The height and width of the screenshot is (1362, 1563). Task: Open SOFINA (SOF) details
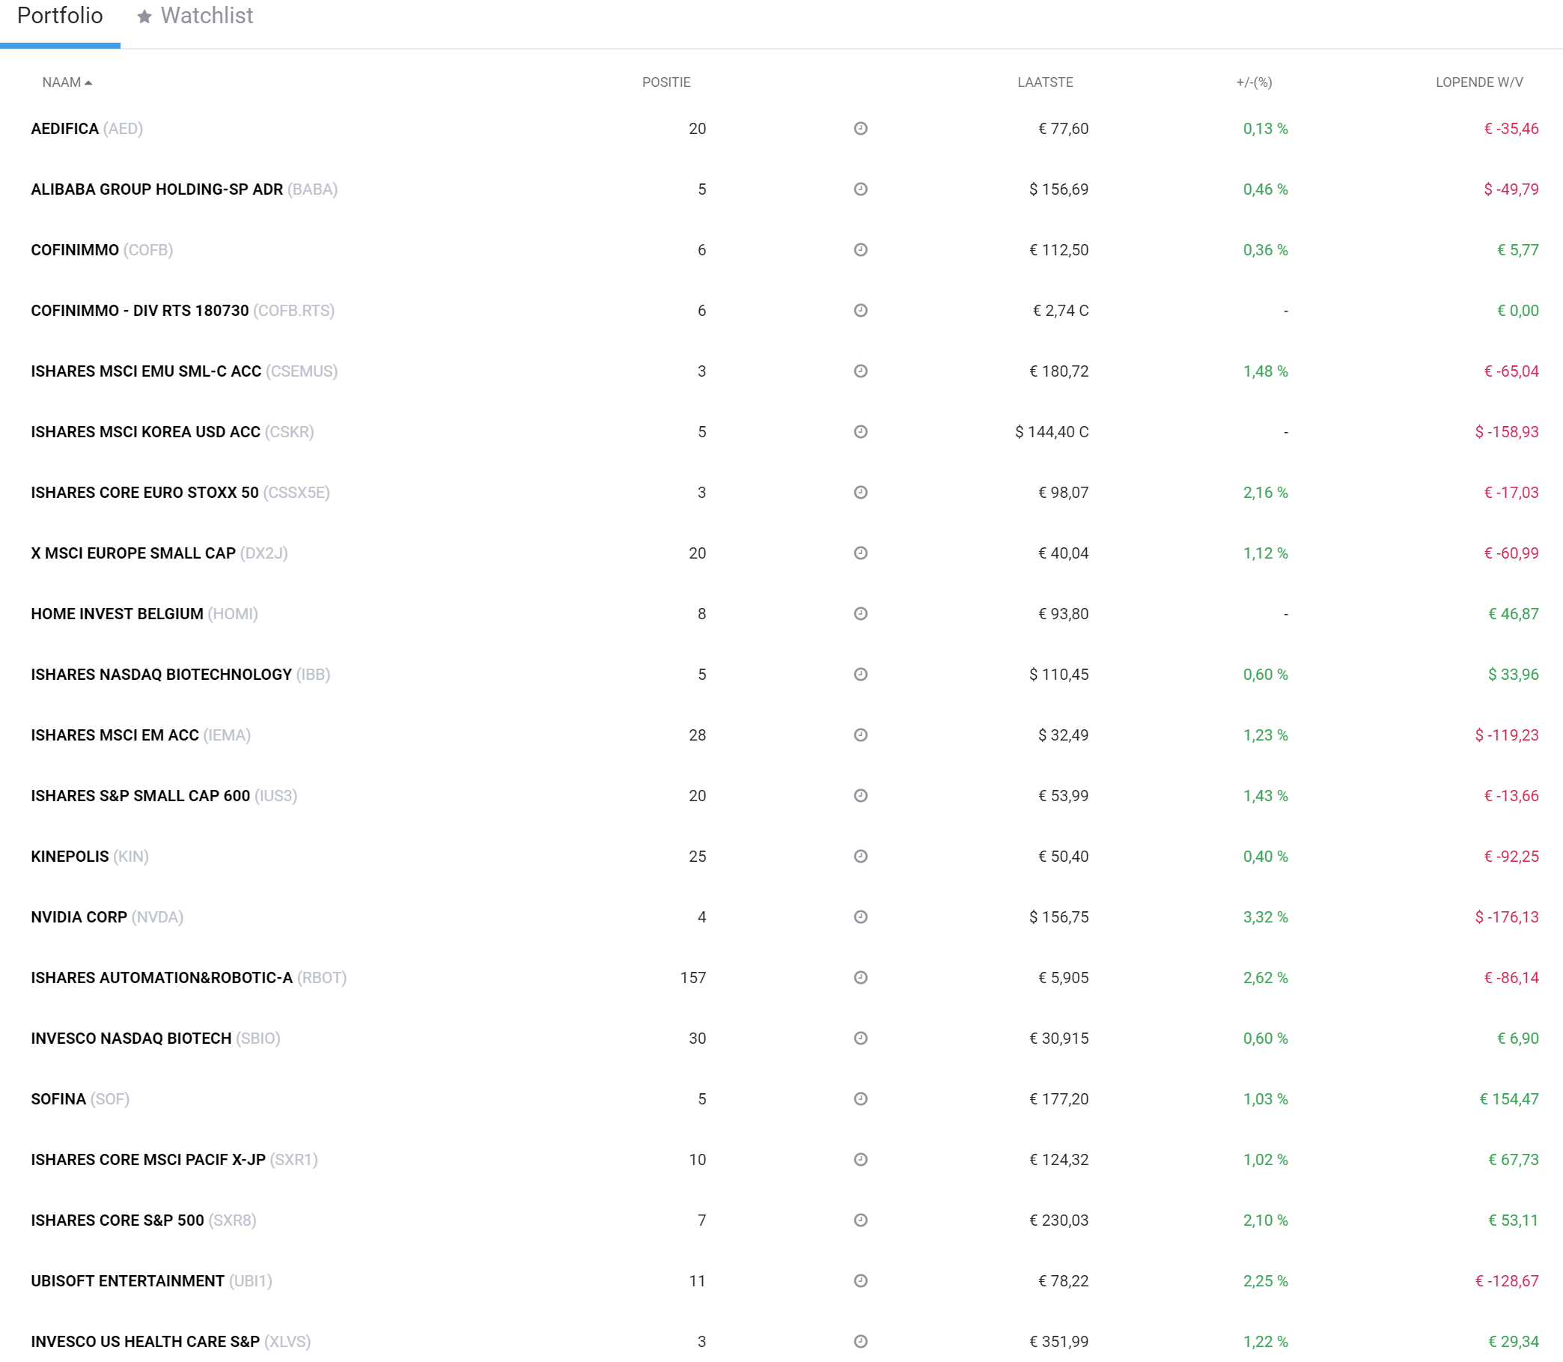[x=80, y=1099]
